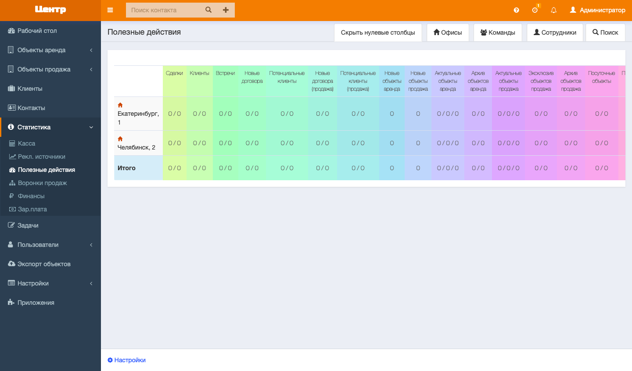Switch grouping to Команды

[x=498, y=32]
